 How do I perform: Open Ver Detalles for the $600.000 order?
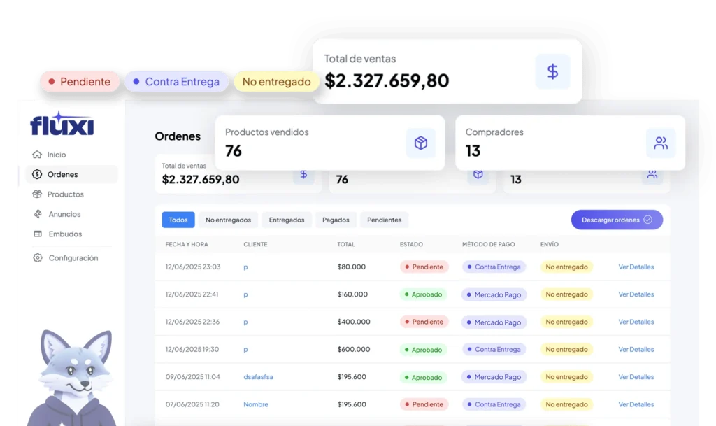click(x=636, y=349)
